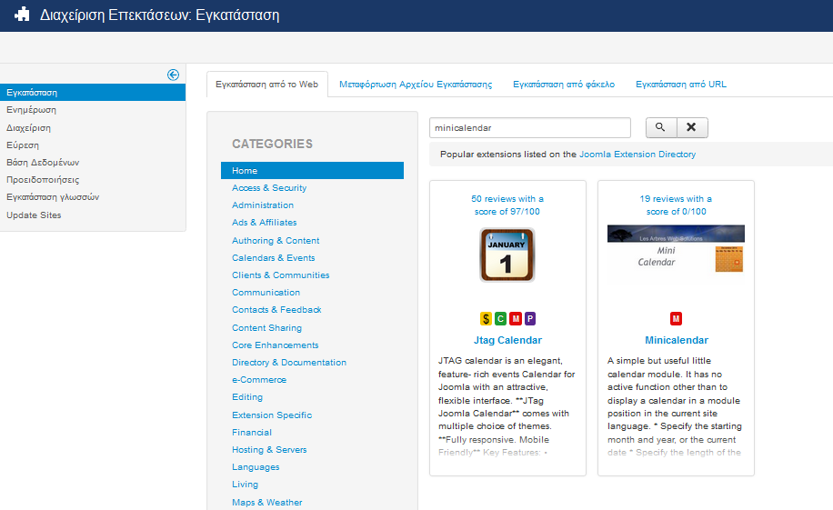
Task: Click the 19 reviews score 0/100 link
Action: point(676,205)
